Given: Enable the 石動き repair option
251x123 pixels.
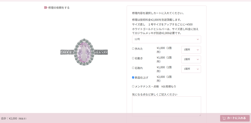Looking at the screenshot, I should pyautogui.click(x=133, y=58).
